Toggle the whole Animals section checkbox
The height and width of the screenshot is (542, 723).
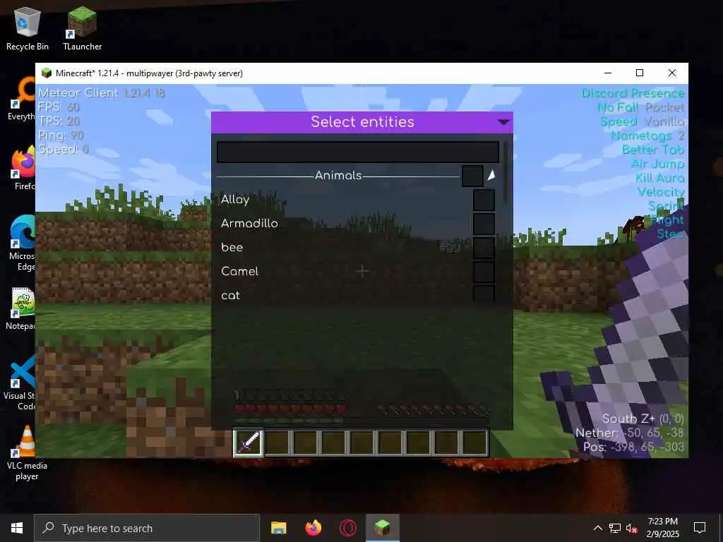(x=472, y=176)
